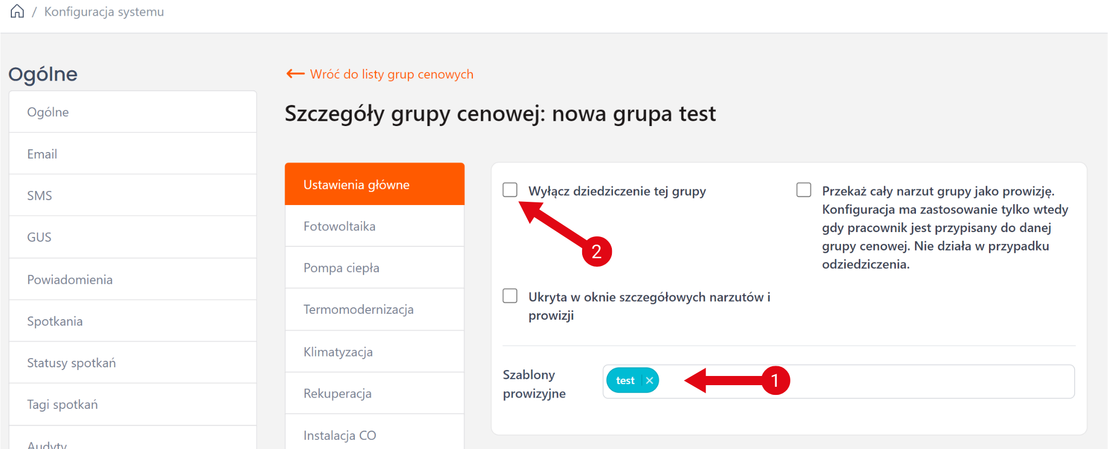The height and width of the screenshot is (449, 1108).
Task: Click the back arrow icon
Action: click(x=295, y=74)
